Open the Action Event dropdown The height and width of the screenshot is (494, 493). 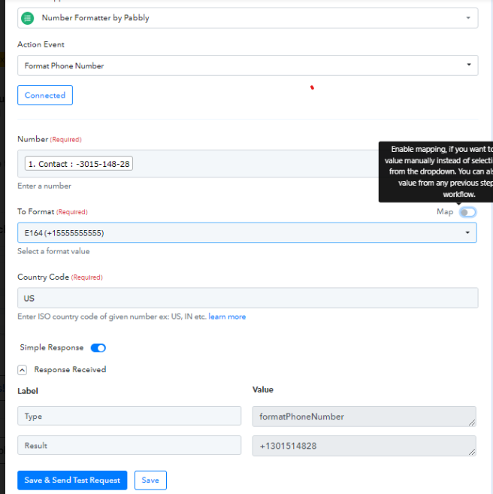pos(247,65)
